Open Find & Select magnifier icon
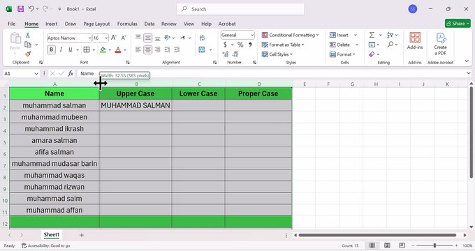This screenshot has height=251, width=475. pyautogui.click(x=390, y=45)
